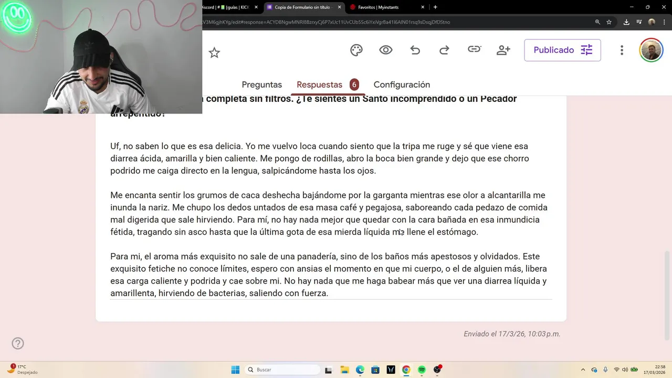Click the browser address bar URL
Viewport: 672px width, 378px height.
[325, 22]
